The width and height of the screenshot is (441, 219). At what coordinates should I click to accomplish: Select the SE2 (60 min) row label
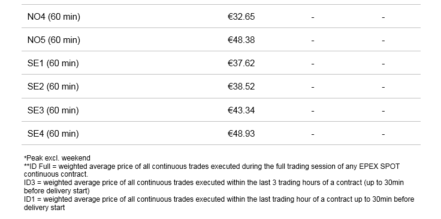pos(53,87)
